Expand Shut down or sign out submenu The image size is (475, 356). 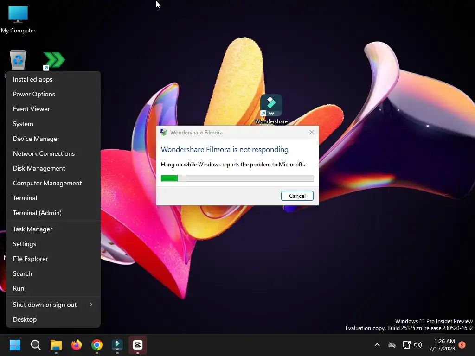[53, 305]
